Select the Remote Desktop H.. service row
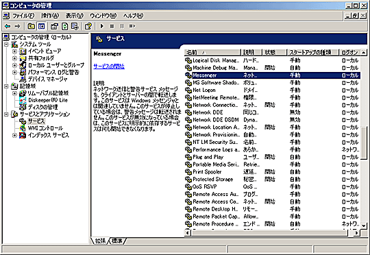370x255 pixels. click(x=272, y=209)
